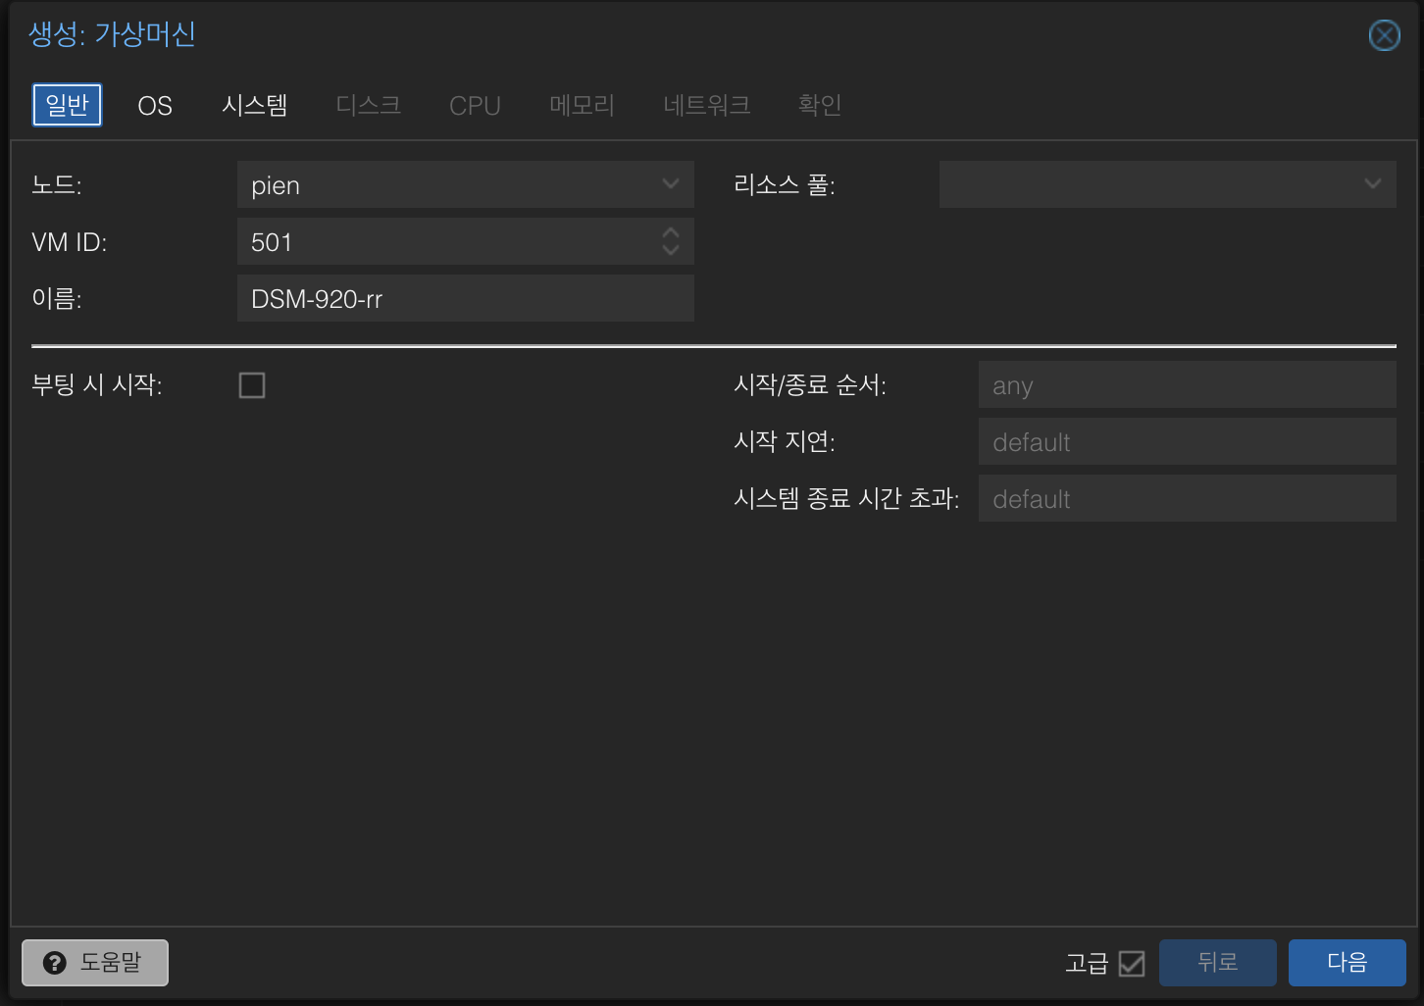This screenshot has width=1424, height=1006.
Task: Close the Create Virtual Machine dialog
Action: 1384,36
